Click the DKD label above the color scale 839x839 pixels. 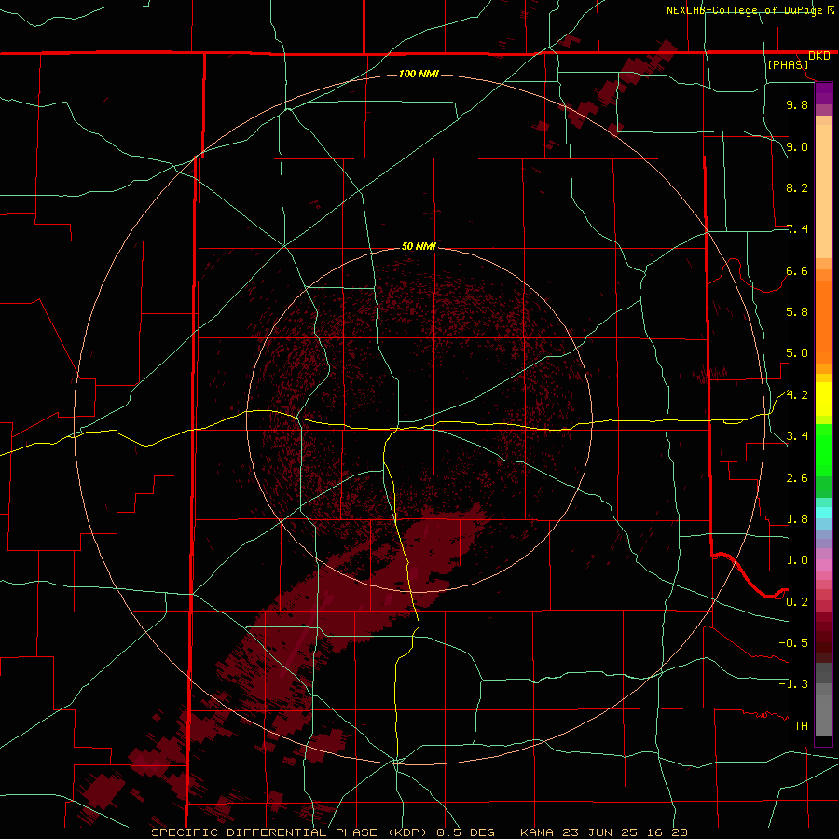pyautogui.click(x=819, y=56)
